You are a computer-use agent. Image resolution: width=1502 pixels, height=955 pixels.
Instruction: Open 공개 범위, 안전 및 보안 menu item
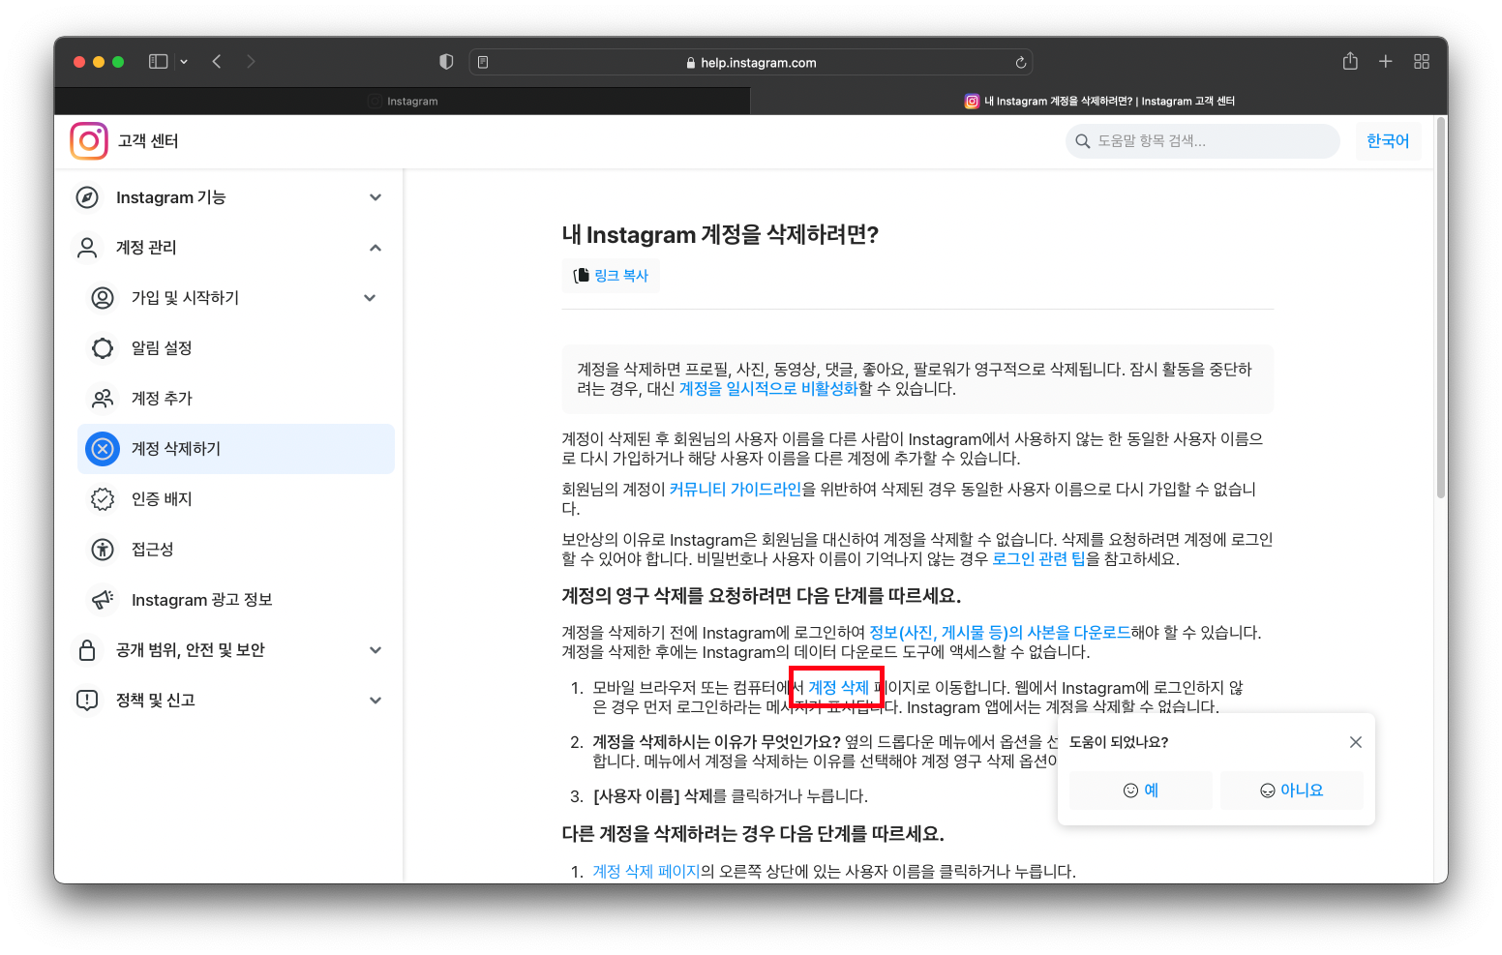point(228,650)
